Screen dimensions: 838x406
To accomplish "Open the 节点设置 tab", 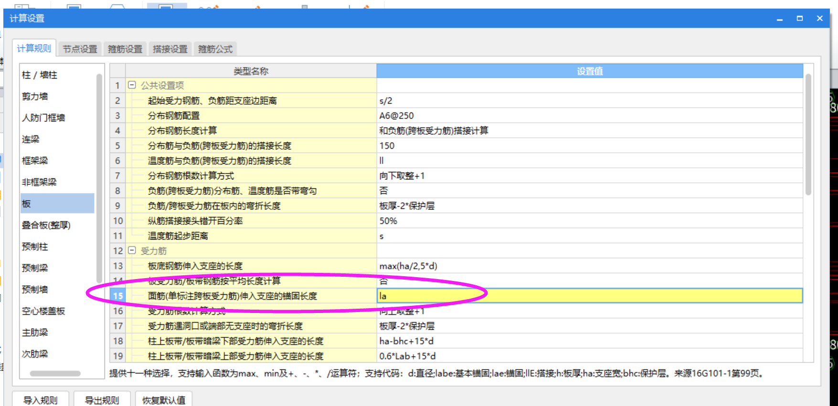I will [x=80, y=49].
